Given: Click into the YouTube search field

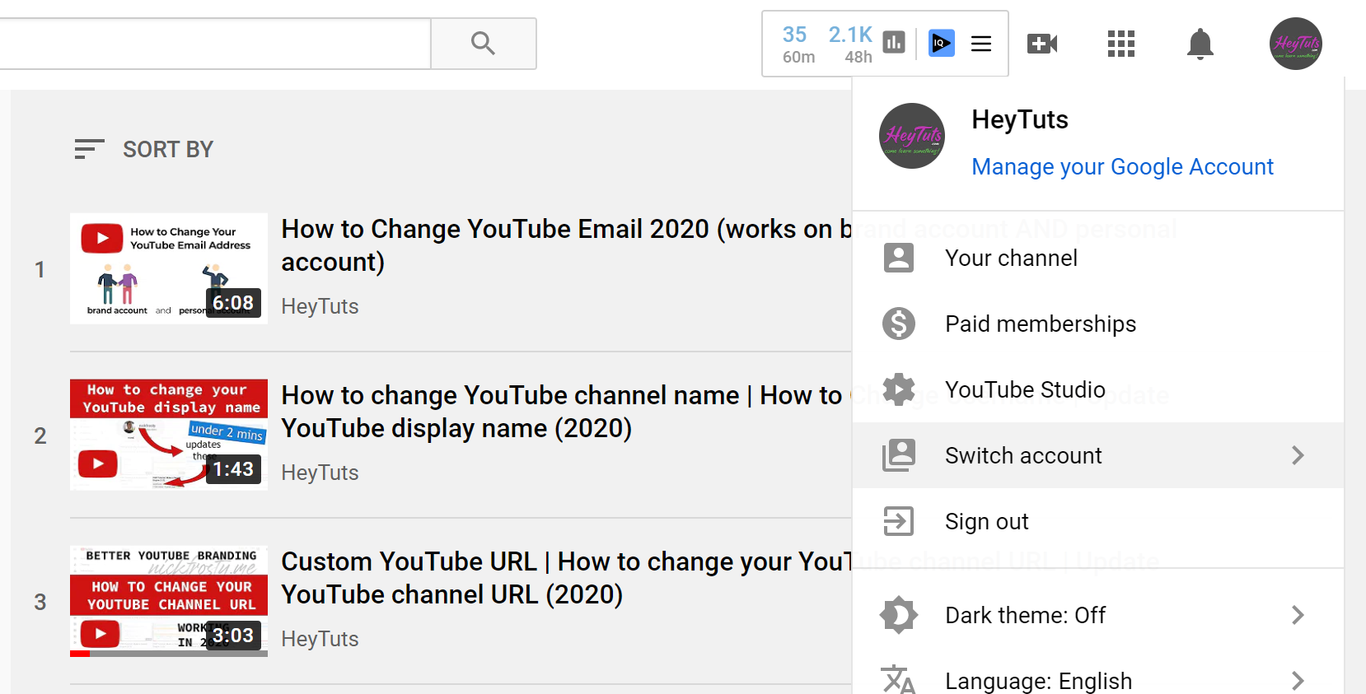Looking at the screenshot, I should [214, 44].
